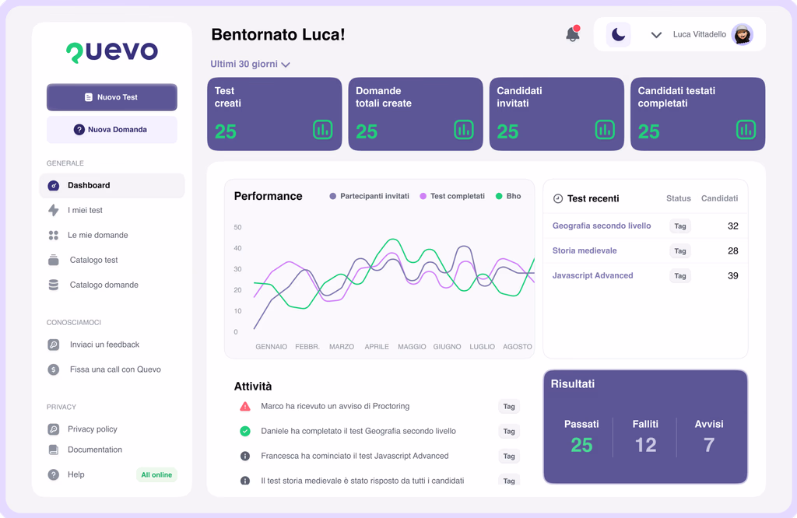Click the Nuova Domanda button
This screenshot has height=518, width=797.
click(112, 129)
